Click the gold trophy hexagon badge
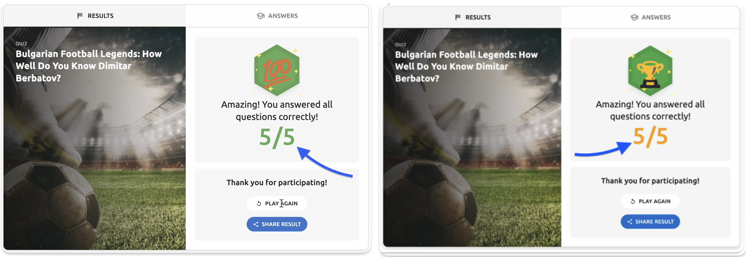 650,71
